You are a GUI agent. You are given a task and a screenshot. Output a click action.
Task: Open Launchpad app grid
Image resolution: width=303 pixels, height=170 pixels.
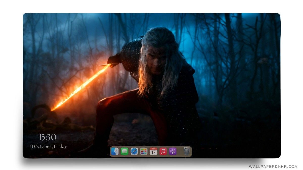[144, 151]
